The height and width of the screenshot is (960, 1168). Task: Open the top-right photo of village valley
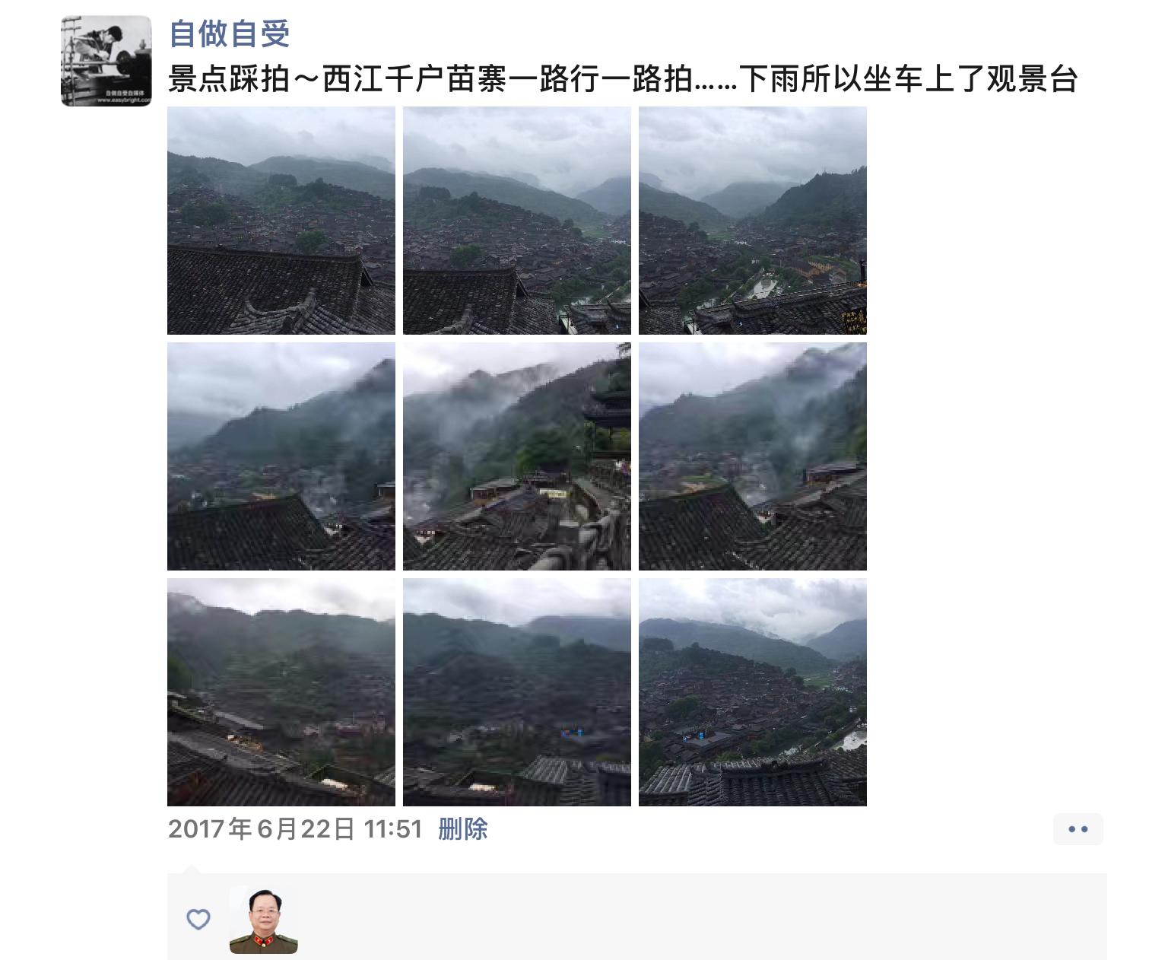[753, 221]
